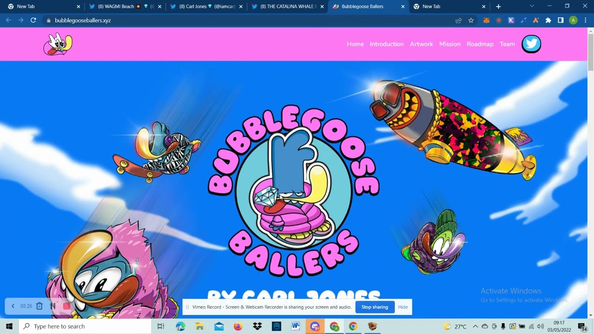Hide the screen sharing notification bar
The image size is (594, 334).
coord(403,307)
